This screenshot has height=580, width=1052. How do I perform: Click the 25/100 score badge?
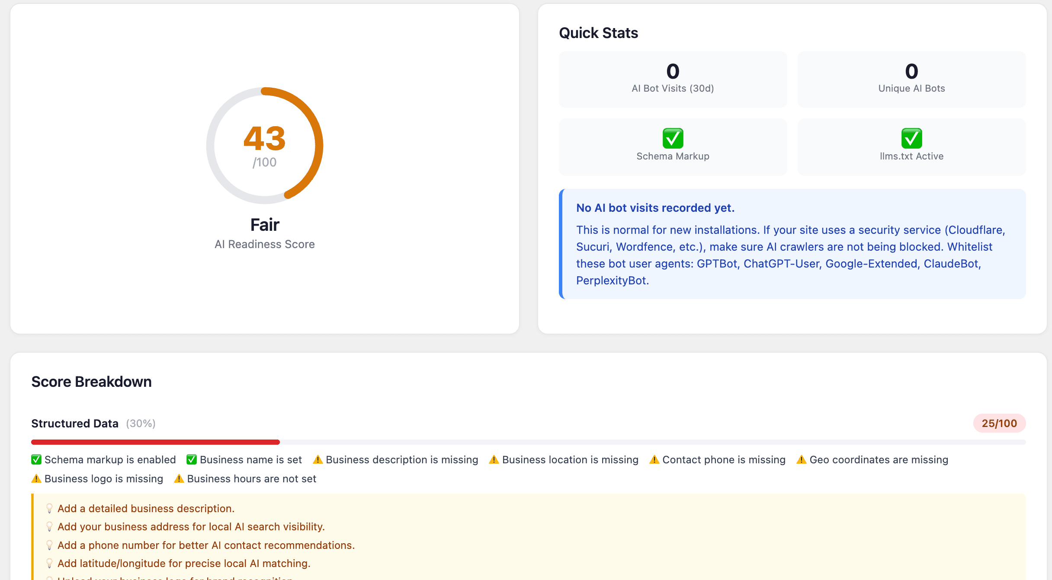pyautogui.click(x=999, y=424)
